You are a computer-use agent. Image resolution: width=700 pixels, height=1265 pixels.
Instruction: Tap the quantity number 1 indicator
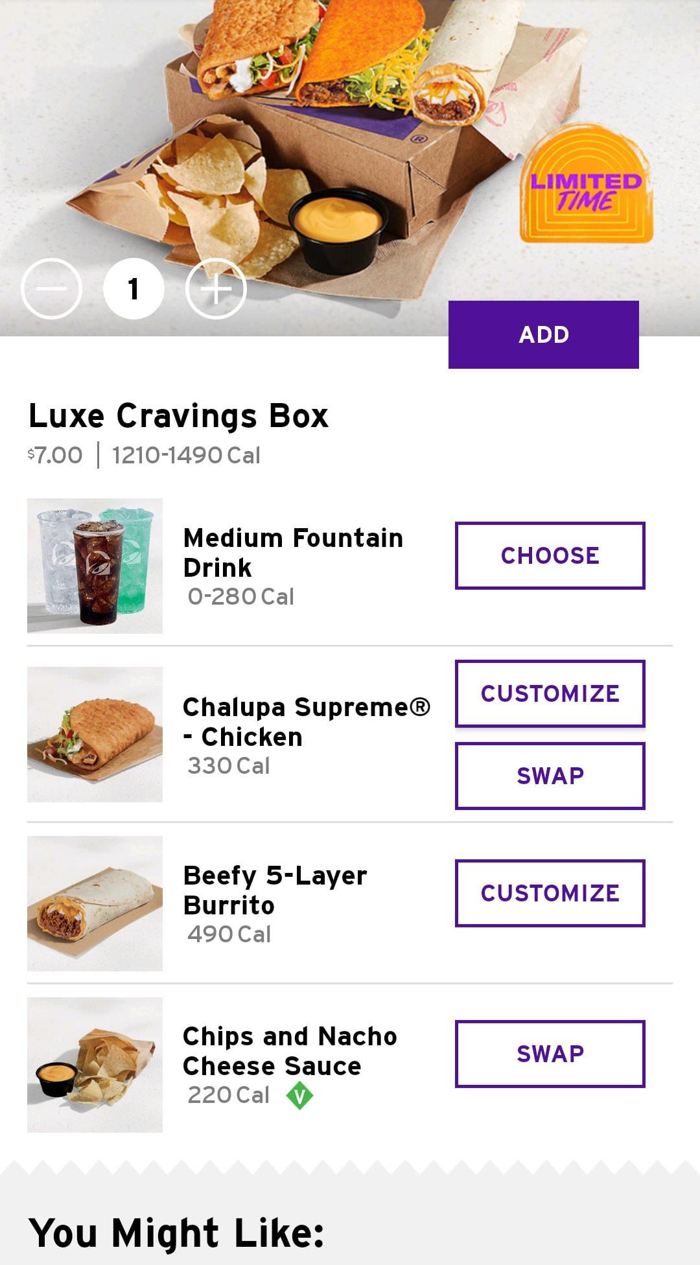click(134, 289)
